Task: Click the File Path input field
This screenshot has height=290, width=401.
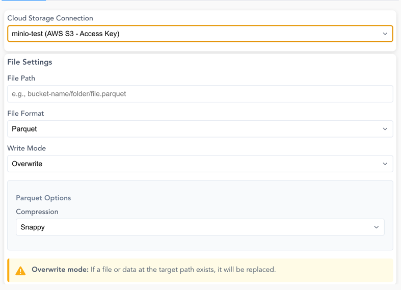Action: click(200, 94)
